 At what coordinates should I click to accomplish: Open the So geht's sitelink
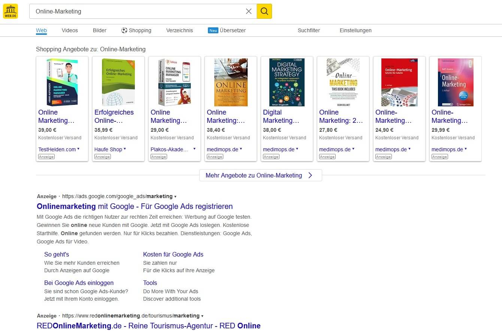point(57,254)
